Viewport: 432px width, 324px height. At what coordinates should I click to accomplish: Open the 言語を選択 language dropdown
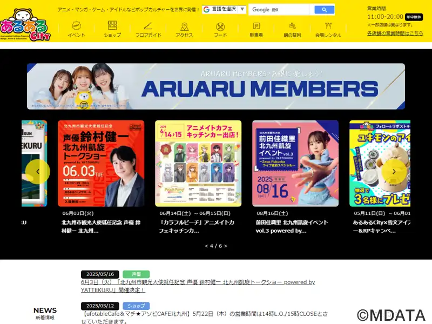(x=224, y=9)
